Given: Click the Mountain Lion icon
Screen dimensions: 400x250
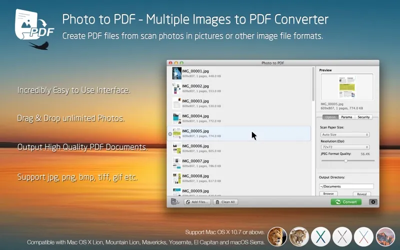Looking at the screenshot, I should point(298,236).
